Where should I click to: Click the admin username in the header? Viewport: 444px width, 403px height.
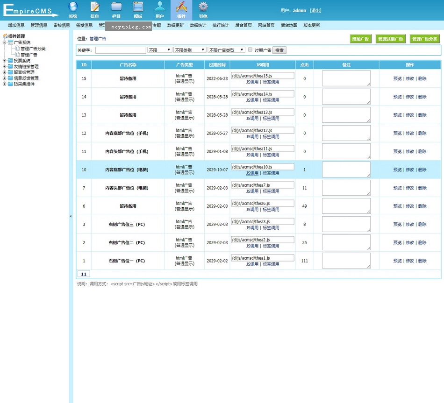click(x=299, y=10)
